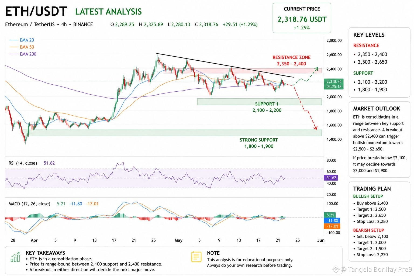Click the KEY LEVELS heading
The height and width of the screenshot is (276, 414).
[369, 35]
